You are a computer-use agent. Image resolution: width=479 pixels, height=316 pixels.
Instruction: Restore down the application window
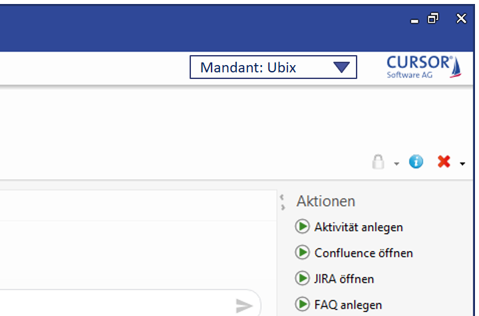[x=433, y=19]
